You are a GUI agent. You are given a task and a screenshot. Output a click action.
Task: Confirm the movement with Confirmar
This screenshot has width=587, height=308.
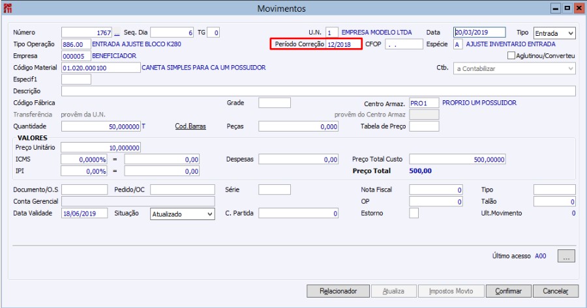click(x=508, y=291)
